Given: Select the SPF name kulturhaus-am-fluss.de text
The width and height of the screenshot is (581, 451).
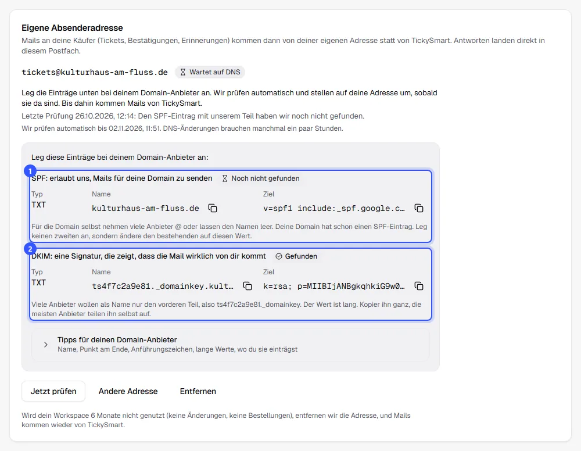Looking at the screenshot, I should pos(146,208).
